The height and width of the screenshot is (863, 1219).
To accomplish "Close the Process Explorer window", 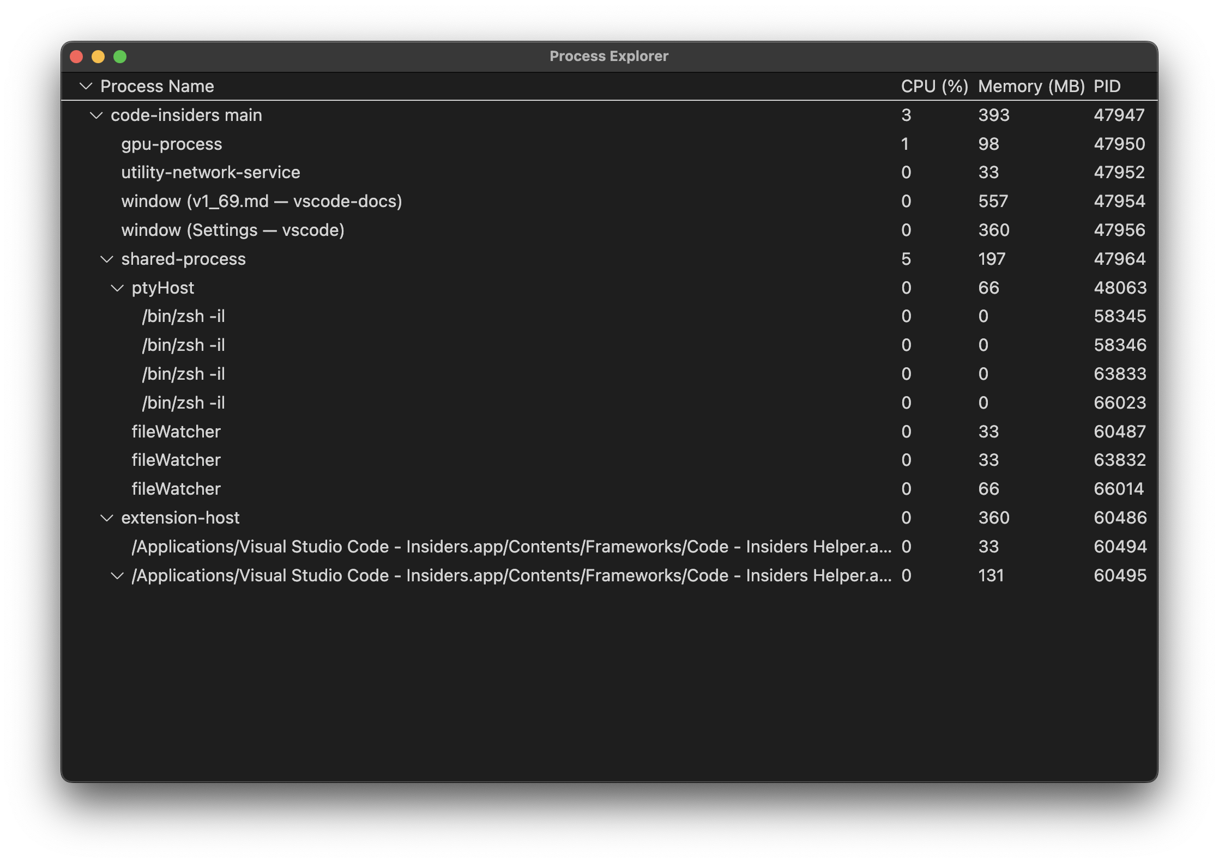I will 76,57.
